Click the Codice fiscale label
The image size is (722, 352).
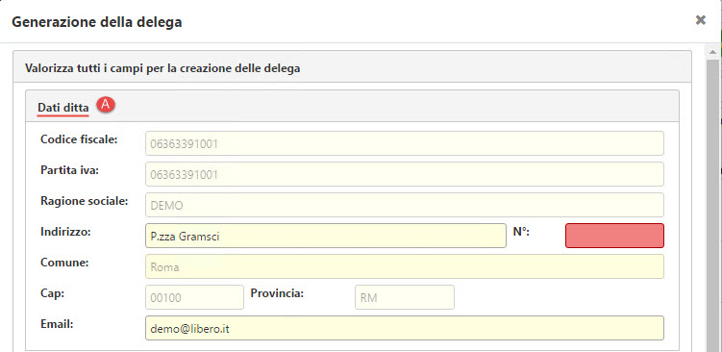tap(79, 139)
